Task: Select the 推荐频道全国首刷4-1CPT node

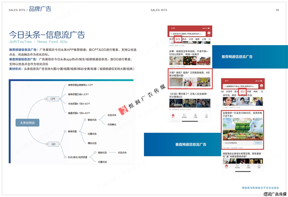Action: pos(80,85)
